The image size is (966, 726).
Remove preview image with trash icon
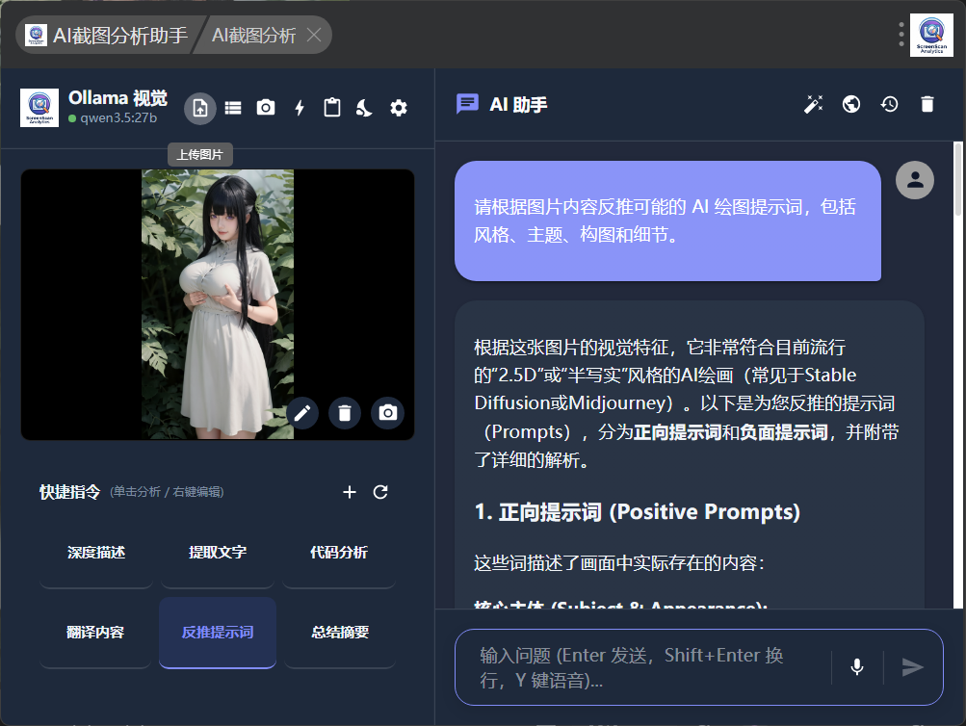tap(345, 413)
